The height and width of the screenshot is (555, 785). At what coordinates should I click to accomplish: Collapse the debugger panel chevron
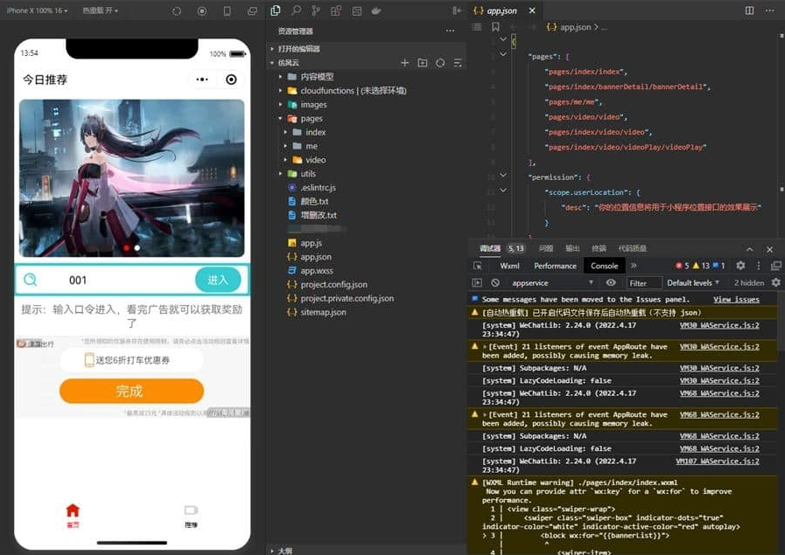point(749,249)
